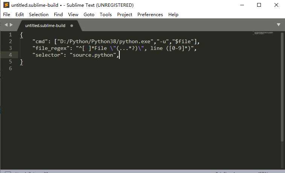Click the closing curly brace
This screenshot has width=285, height=173.
[21, 62]
